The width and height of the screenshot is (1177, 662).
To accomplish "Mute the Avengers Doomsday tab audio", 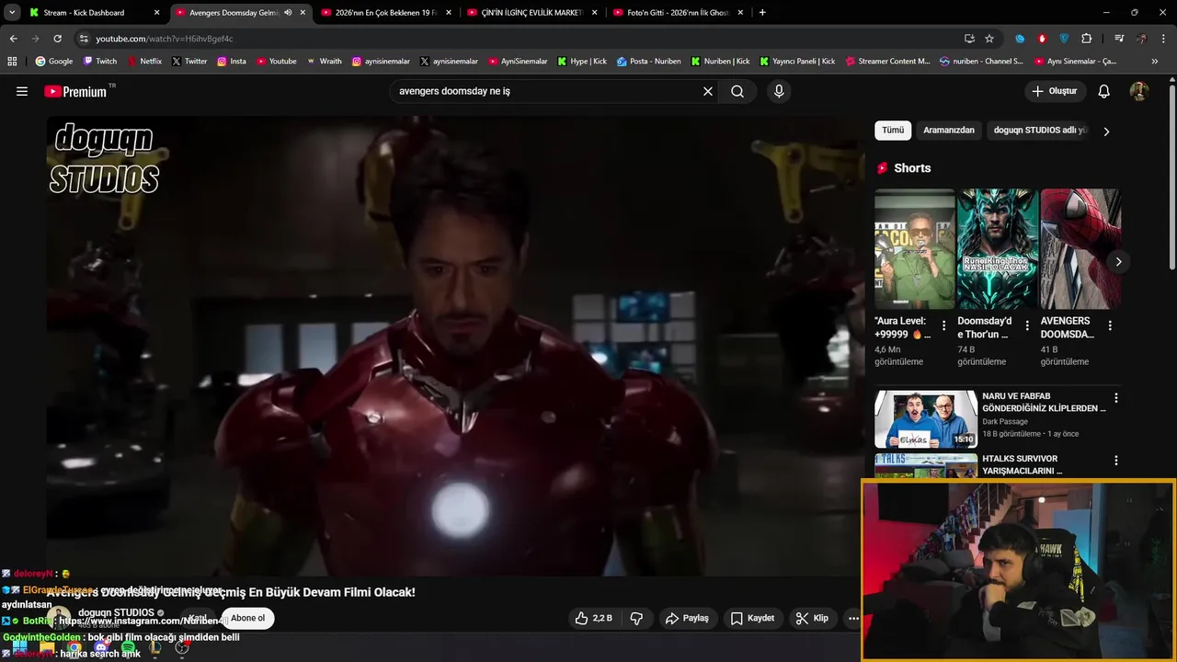I will 288,13.
